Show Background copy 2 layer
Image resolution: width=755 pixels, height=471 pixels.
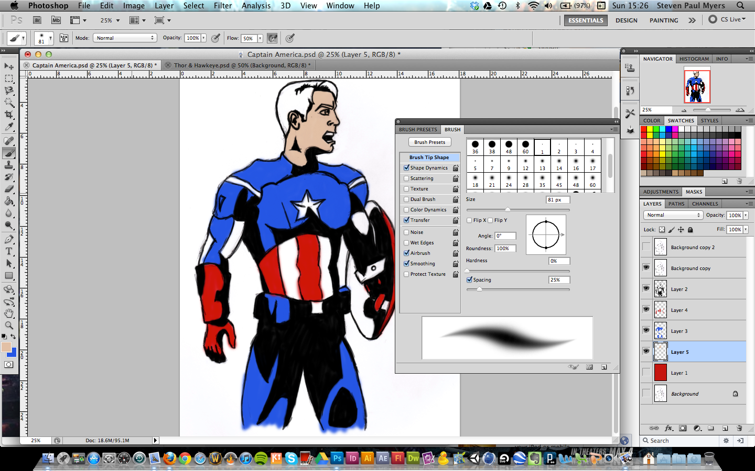pyautogui.click(x=646, y=247)
